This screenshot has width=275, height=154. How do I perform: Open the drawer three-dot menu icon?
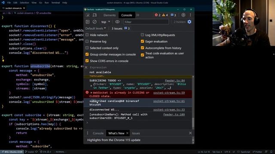click(x=88, y=133)
